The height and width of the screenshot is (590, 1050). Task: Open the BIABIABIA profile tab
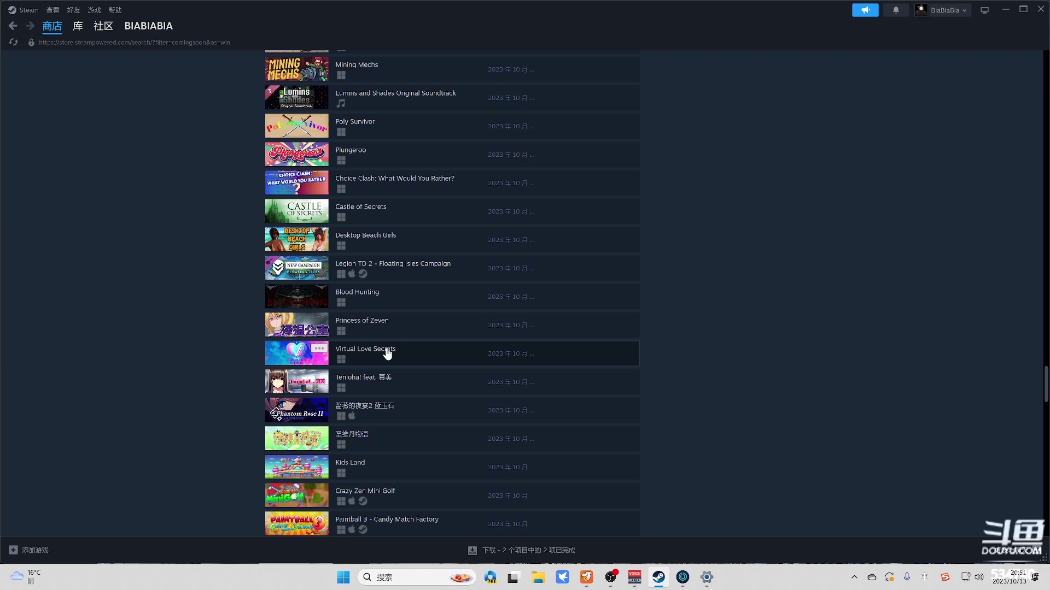click(149, 26)
